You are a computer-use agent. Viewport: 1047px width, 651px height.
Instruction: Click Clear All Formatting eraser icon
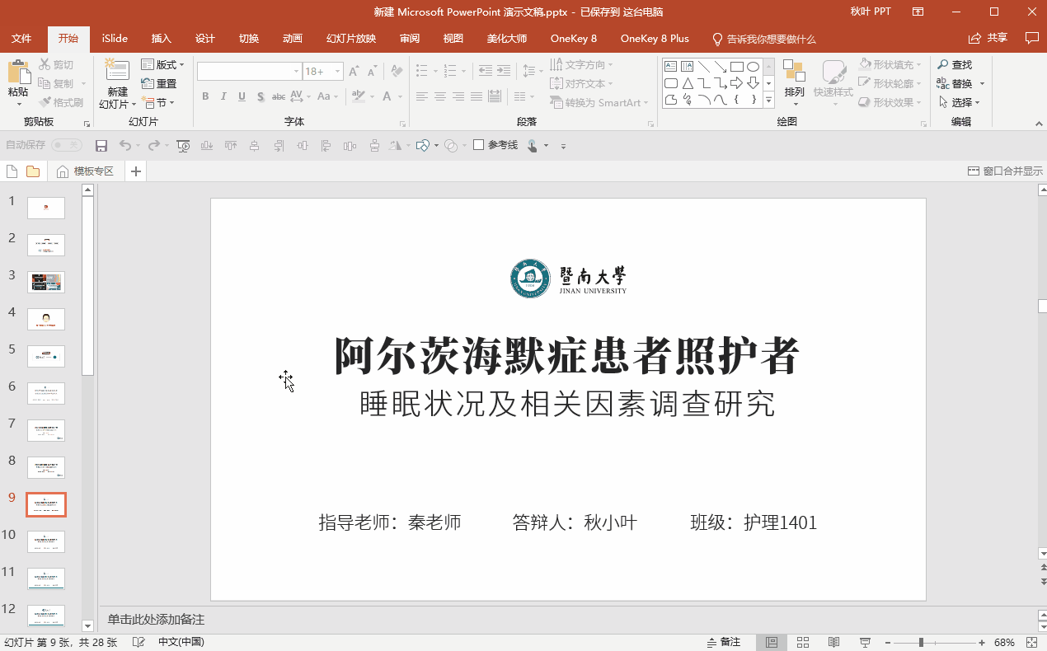pos(397,72)
